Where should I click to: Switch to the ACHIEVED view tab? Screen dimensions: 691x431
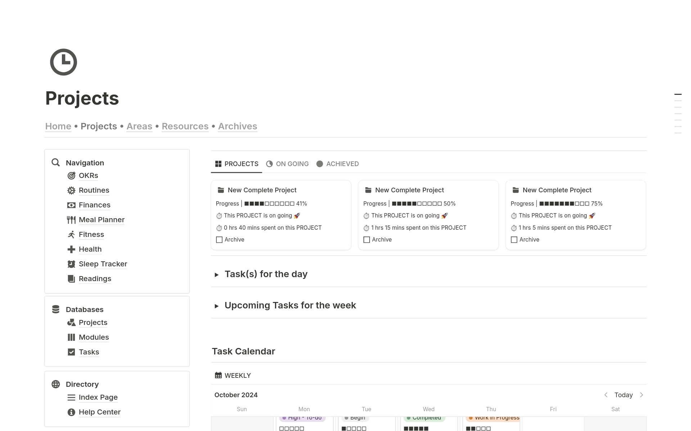338,164
